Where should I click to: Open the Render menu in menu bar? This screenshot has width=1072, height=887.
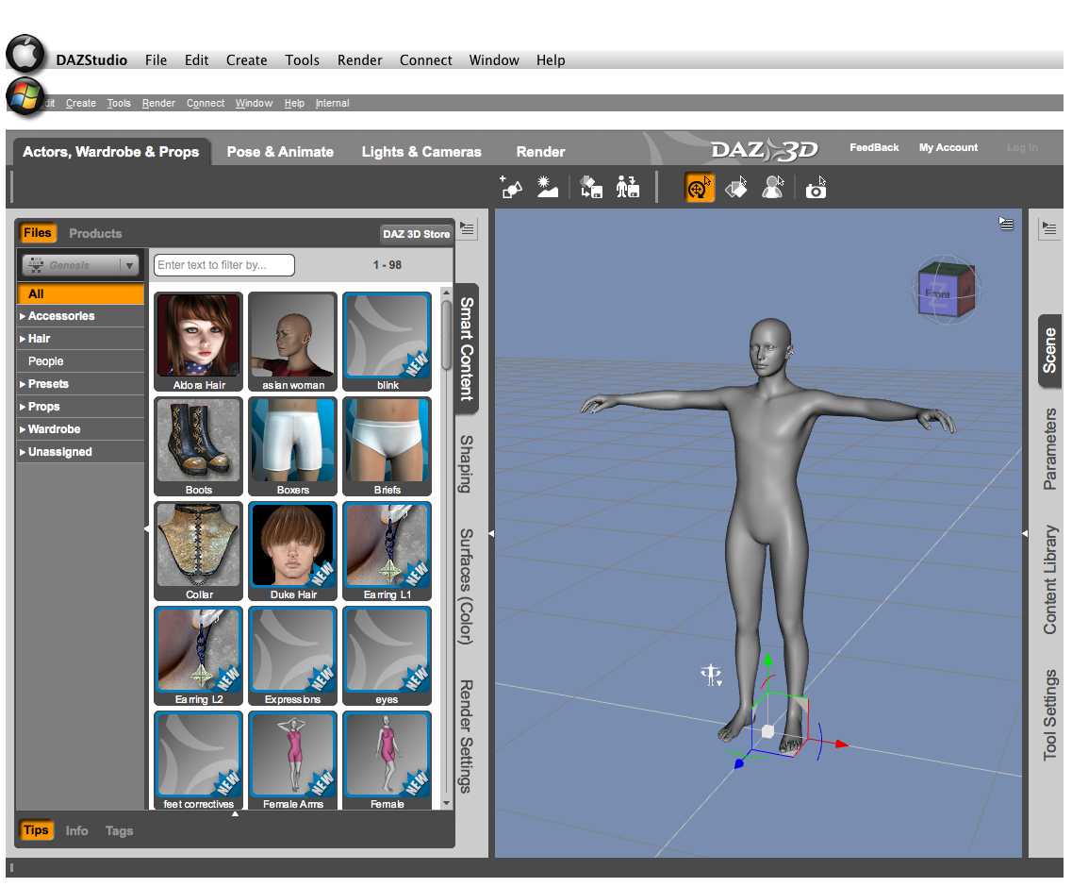(359, 60)
